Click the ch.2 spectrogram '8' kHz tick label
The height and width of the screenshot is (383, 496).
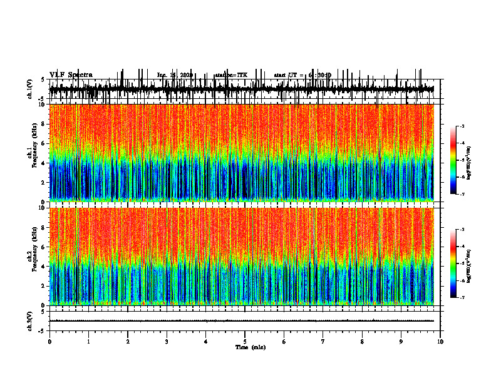(x=43, y=228)
